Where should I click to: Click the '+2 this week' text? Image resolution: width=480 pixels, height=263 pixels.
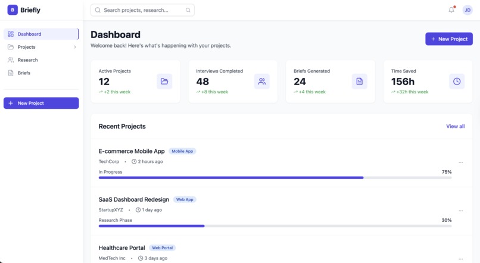point(117,92)
